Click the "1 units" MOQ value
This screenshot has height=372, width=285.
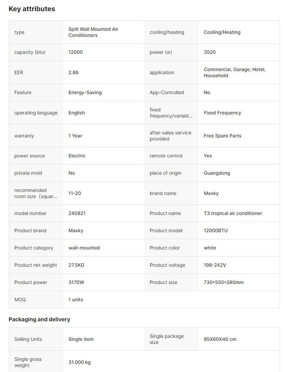click(76, 300)
